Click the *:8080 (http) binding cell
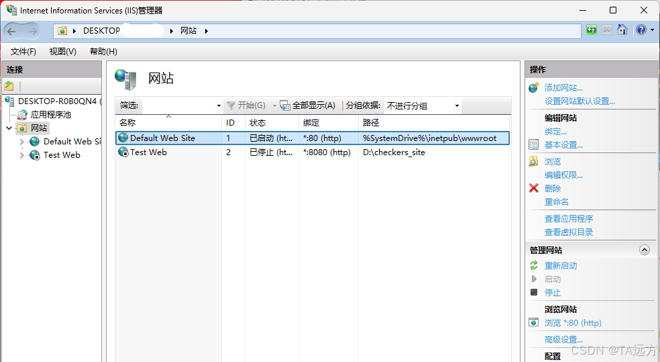Screen dimensions: 660x362 (x=327, y=152)
